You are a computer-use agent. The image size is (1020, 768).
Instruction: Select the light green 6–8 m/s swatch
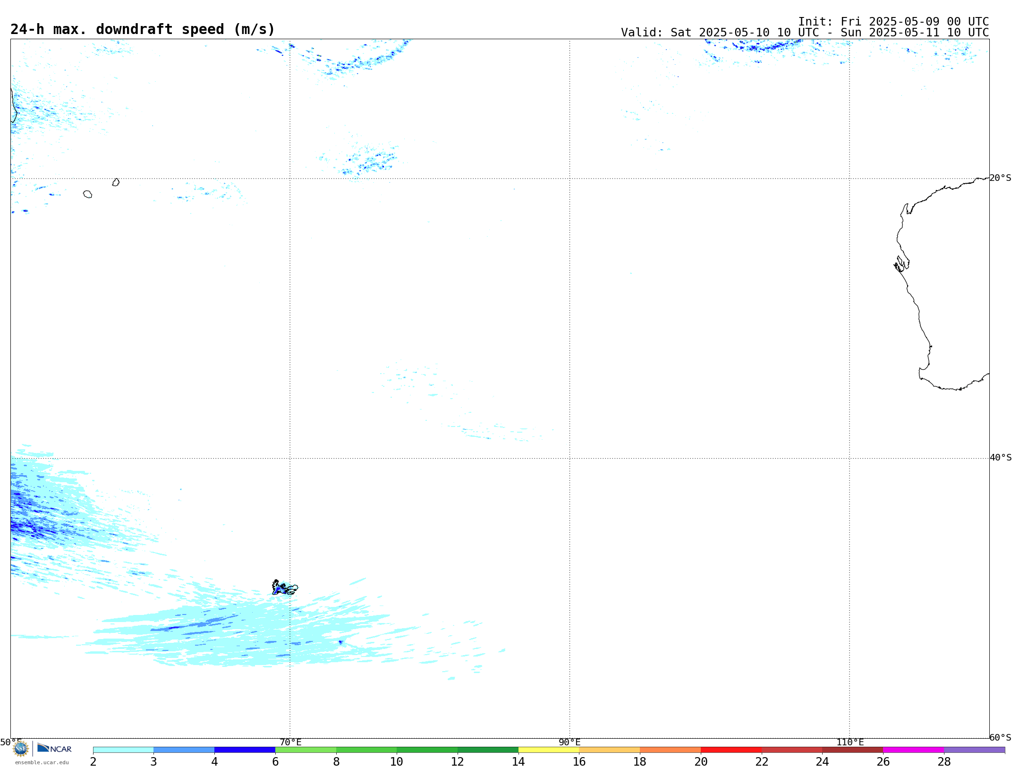click(x=306, y=750)
